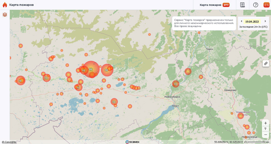Open the Copyrights link
Screen dimensions: 271x144
click(x=9, y=142)
